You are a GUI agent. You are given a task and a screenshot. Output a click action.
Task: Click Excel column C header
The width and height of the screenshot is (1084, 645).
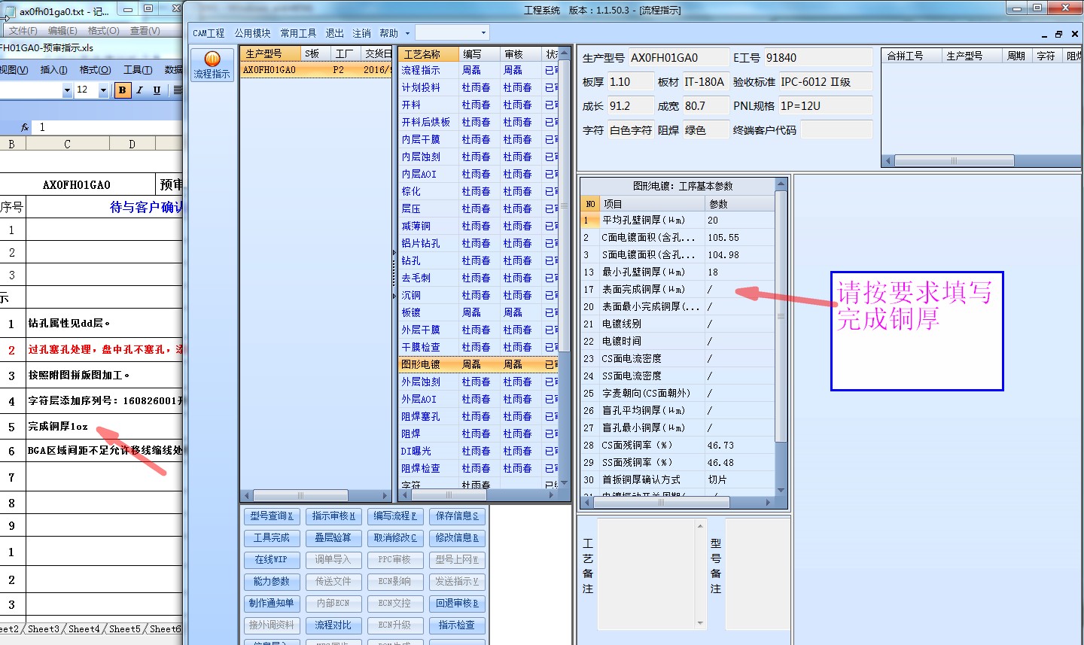[67, 144]
